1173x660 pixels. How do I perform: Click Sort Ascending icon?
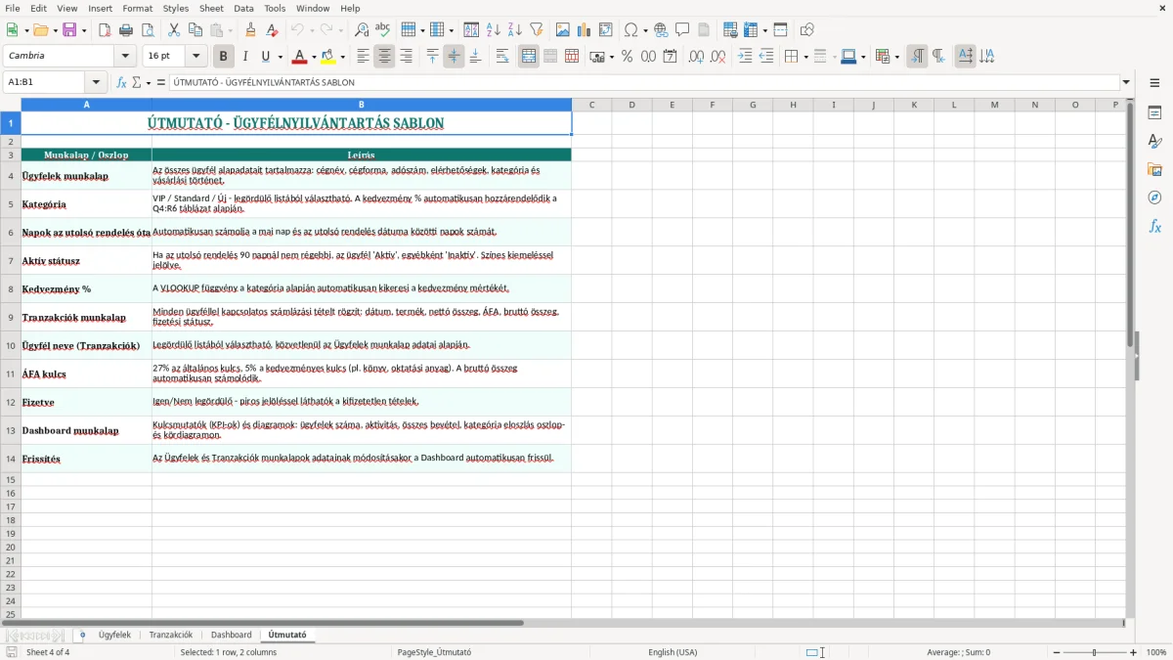coord(494,30)
